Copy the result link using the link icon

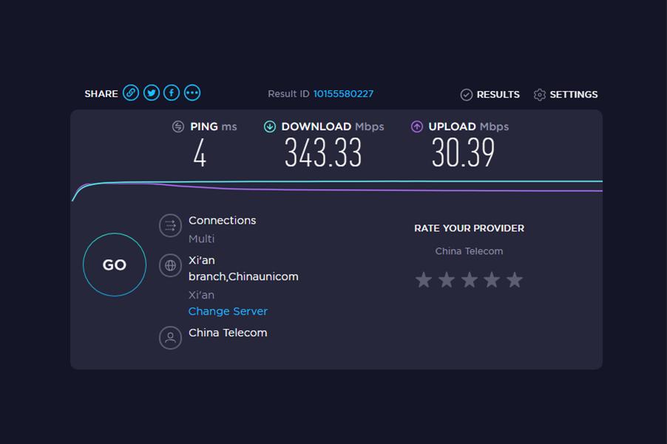click(x=131, y=92)
